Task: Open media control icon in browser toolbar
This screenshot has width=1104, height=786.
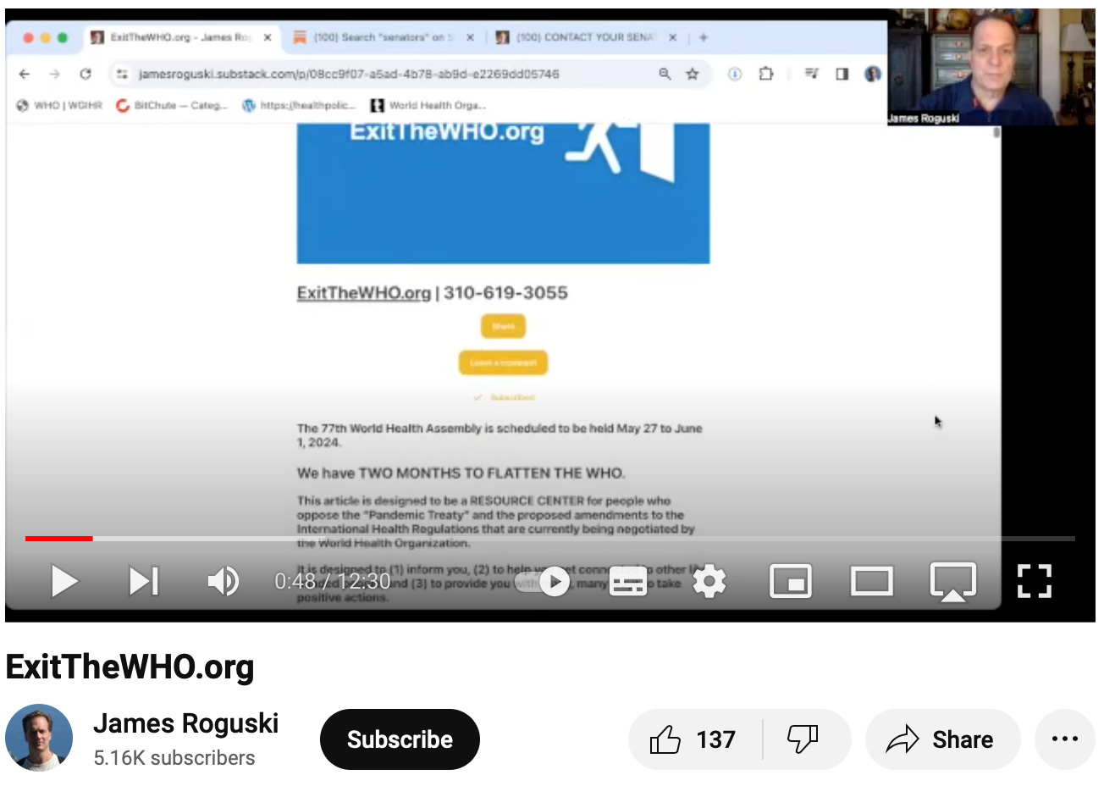Action: point(811,74)
